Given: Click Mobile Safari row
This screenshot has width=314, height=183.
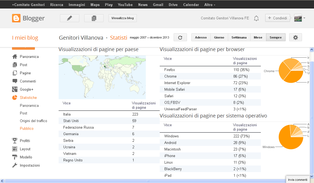Looking at the screenshot, I should pos(210,89).
